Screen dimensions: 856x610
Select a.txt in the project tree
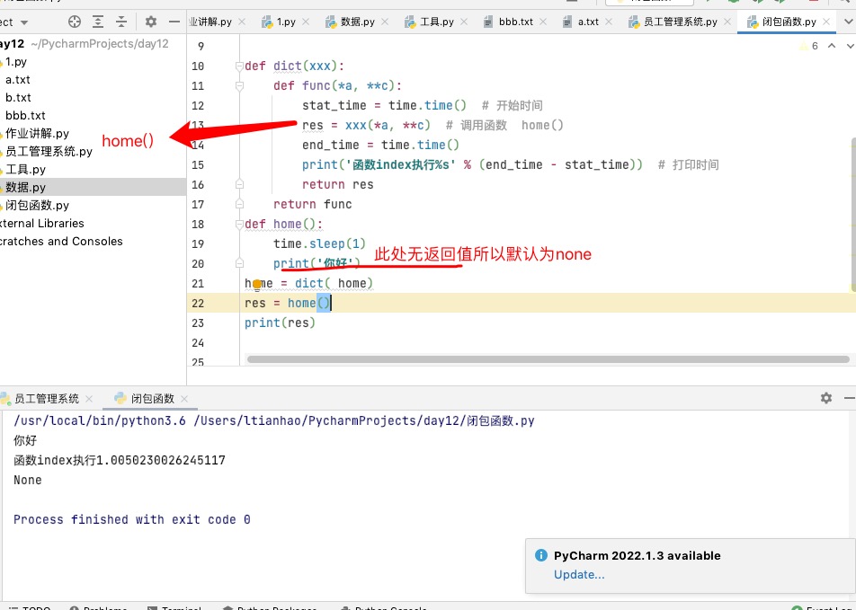(17, 80)
